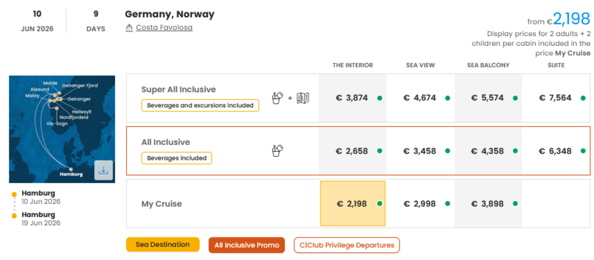Select Super All Inclusive Suite at € 7,564
The width and height of the screenshot is (594, 260).
[555, 98]
